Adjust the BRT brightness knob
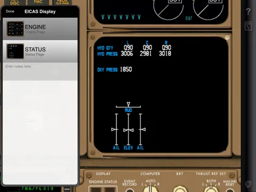This screenshot has height=192, width=256. point(180,189)
